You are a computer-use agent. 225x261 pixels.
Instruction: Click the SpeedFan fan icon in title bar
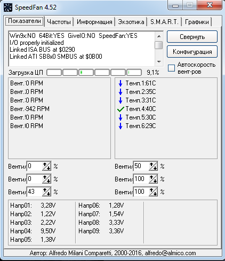(x=8, y=7)
